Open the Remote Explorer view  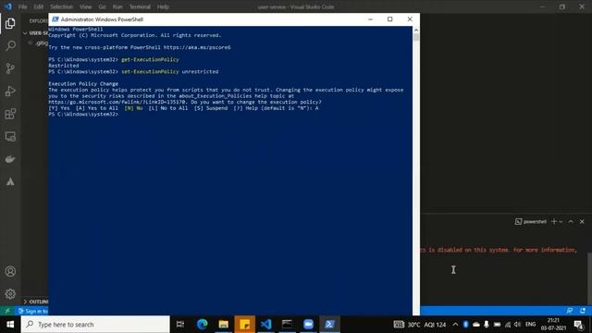pos(10,136)
